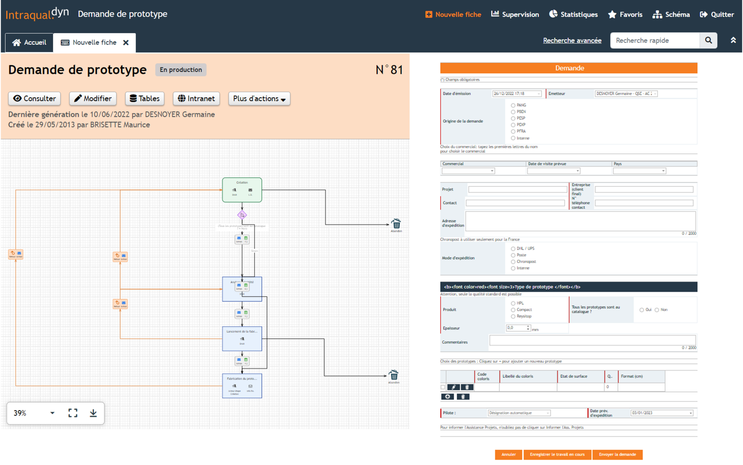Screen dimensions: 743x465
Task: Click the purple decision diamond node
Action: [x=242, y=215]
